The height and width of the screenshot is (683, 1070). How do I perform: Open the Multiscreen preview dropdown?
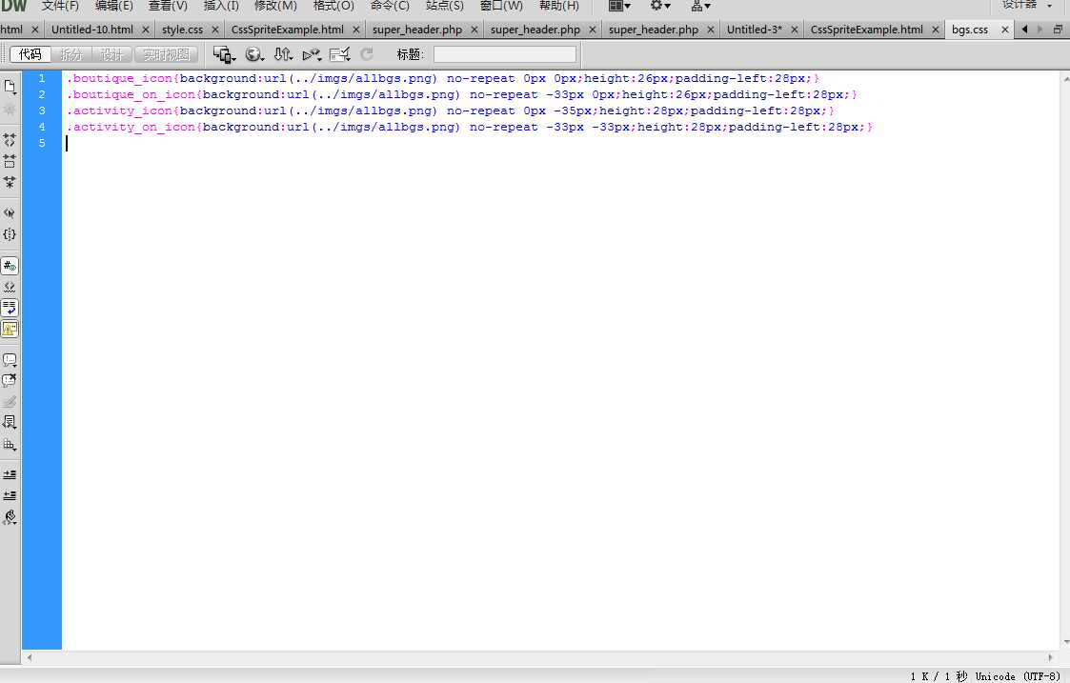tap(224, 54)
